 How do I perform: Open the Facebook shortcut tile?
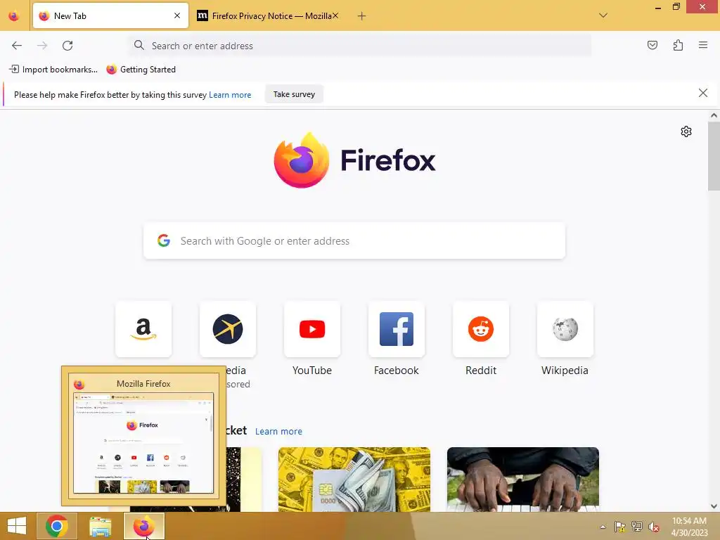397,329
